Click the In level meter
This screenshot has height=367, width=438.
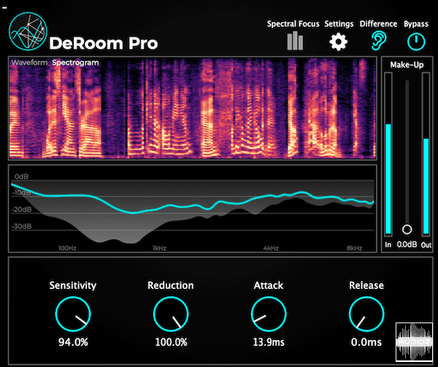tap(388, 155)
